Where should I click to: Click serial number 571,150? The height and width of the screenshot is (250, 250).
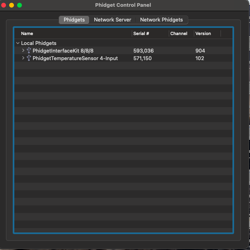click(x=143, y=59)
